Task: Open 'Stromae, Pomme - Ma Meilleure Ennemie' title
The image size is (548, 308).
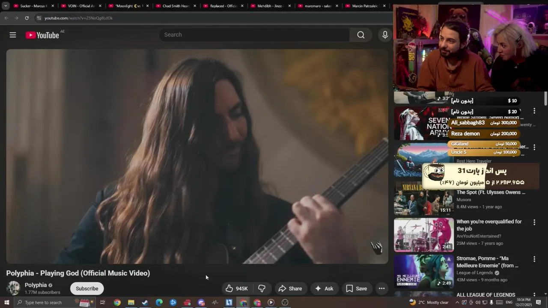Action: click(x=487, y=262)
